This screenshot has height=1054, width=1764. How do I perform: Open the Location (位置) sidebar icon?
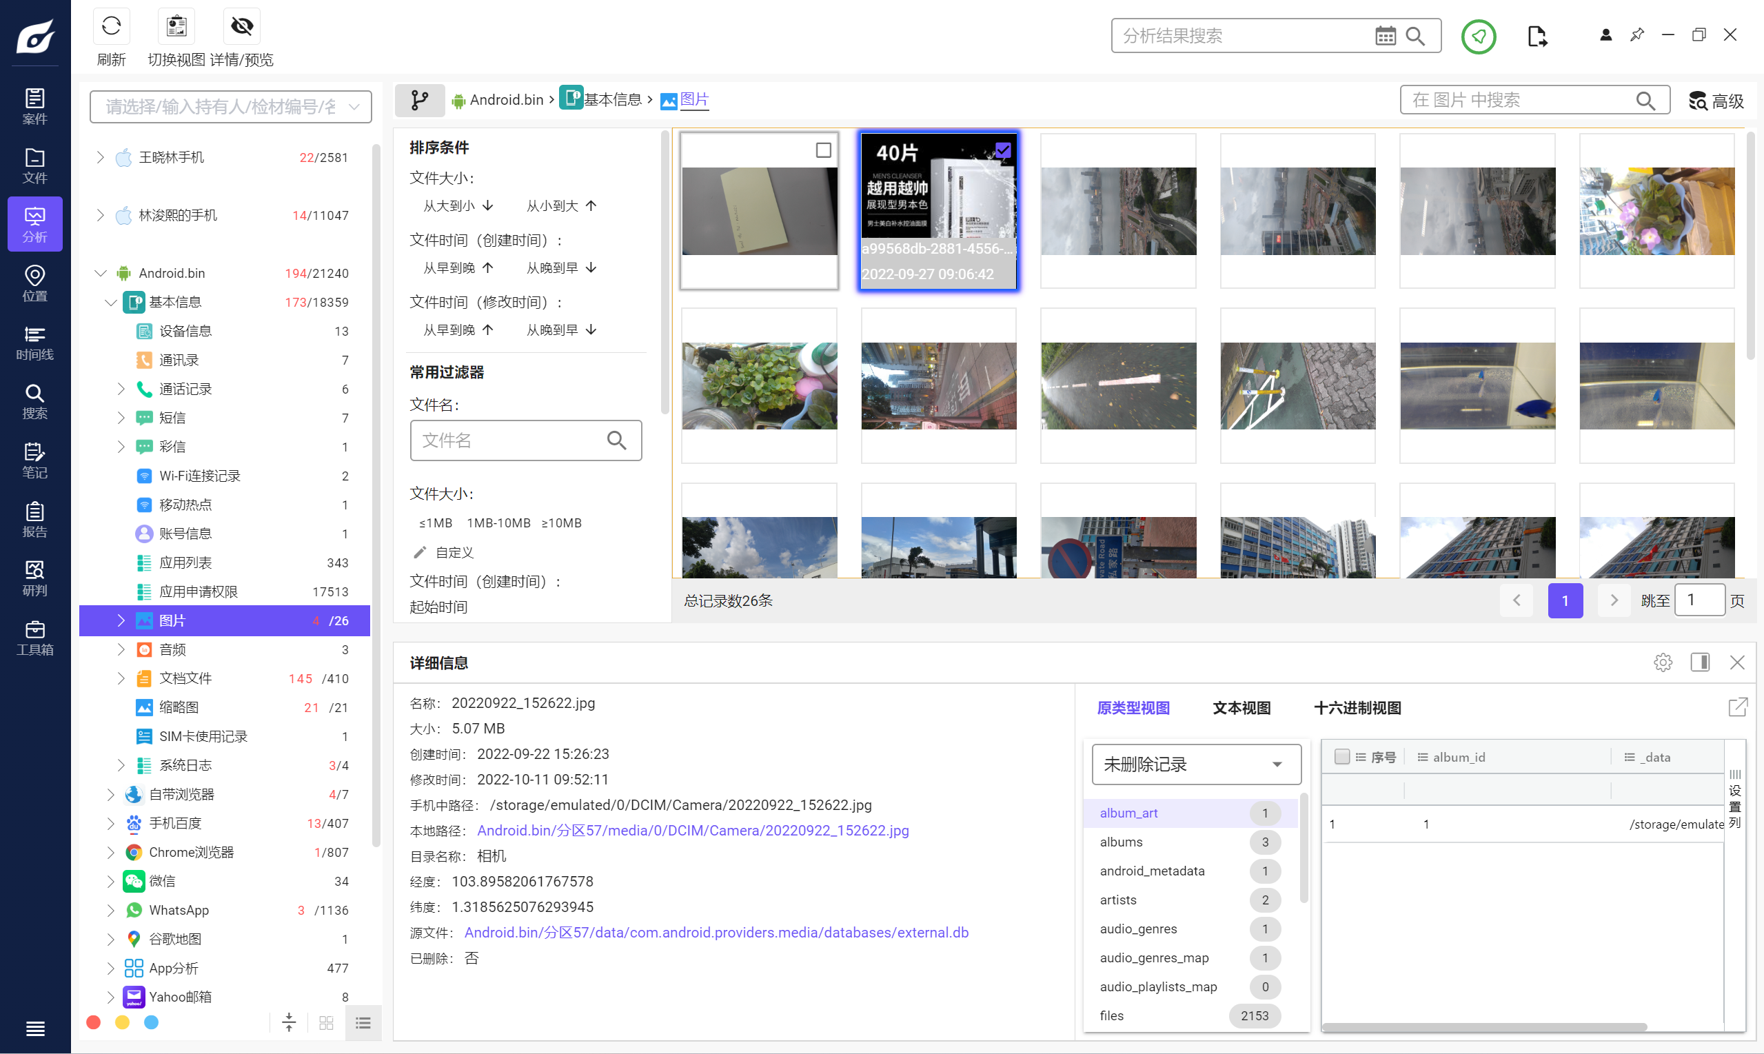[x=34, y=283]
